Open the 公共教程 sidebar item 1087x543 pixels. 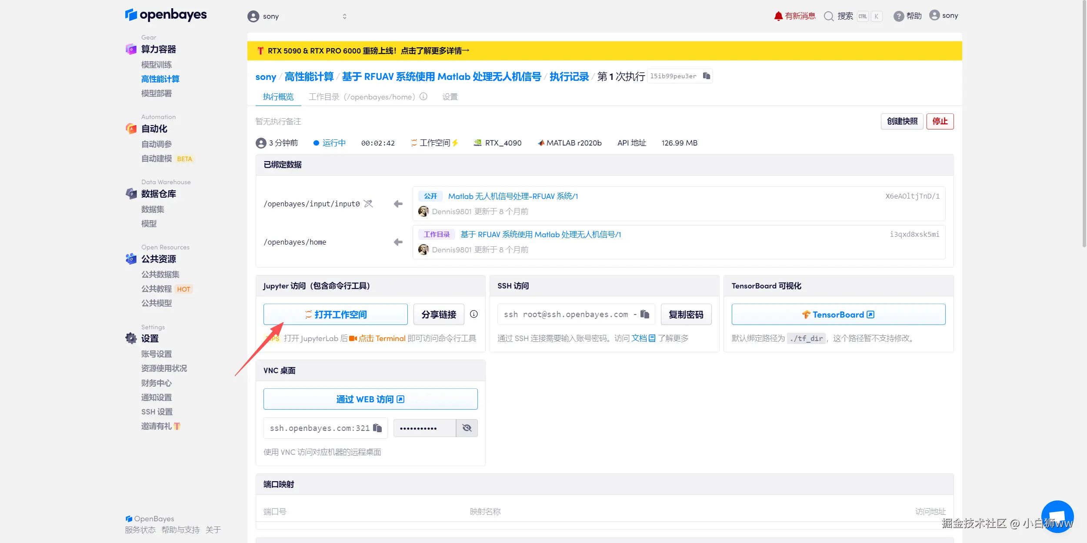click(x=157, y=289)
